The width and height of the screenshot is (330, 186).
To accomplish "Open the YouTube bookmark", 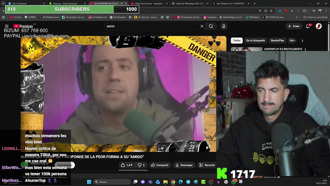I will tap(16, 17).
